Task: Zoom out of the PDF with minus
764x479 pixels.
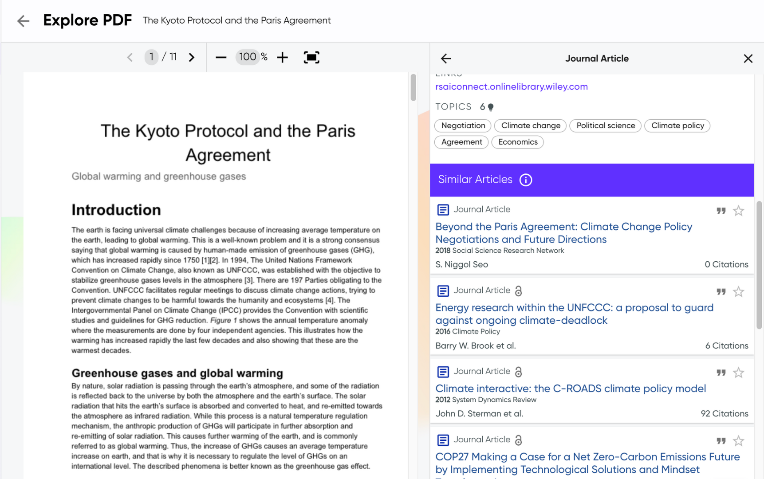Action: coord(221,57)
